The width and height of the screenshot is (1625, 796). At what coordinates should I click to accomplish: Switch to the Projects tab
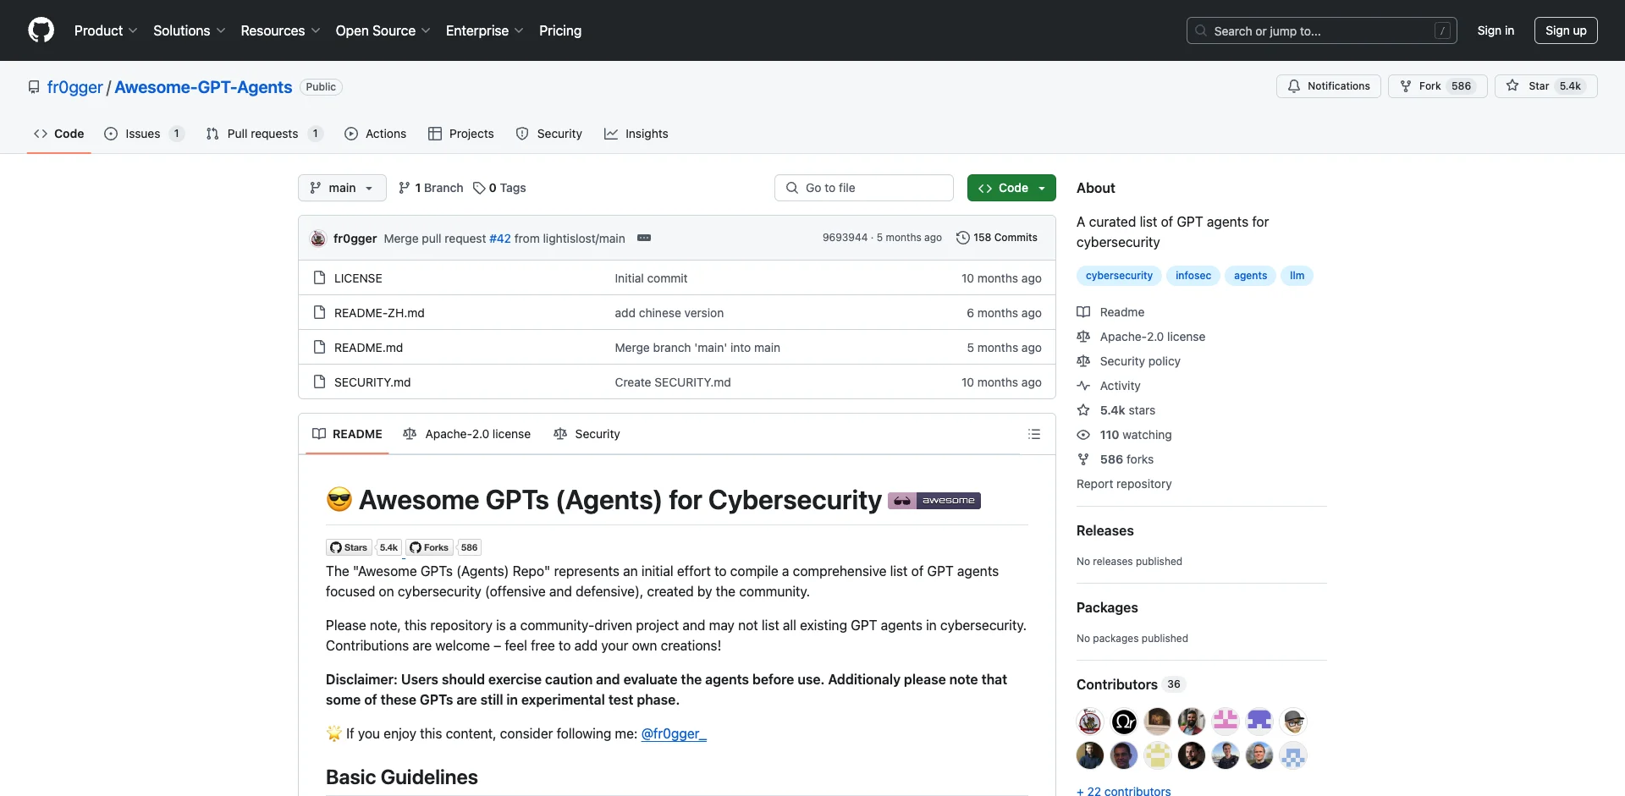[x=461, y=134]
